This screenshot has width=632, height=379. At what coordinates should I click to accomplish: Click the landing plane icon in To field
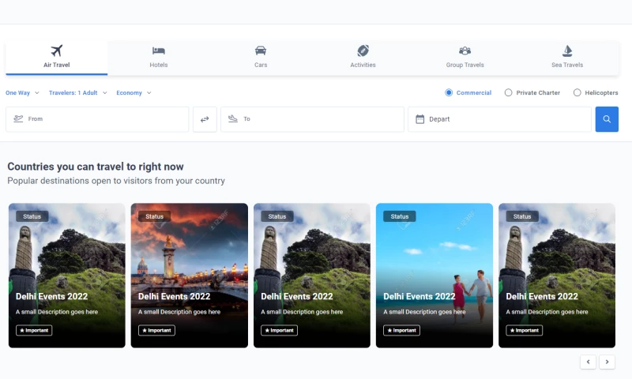[x=233, y=118]
